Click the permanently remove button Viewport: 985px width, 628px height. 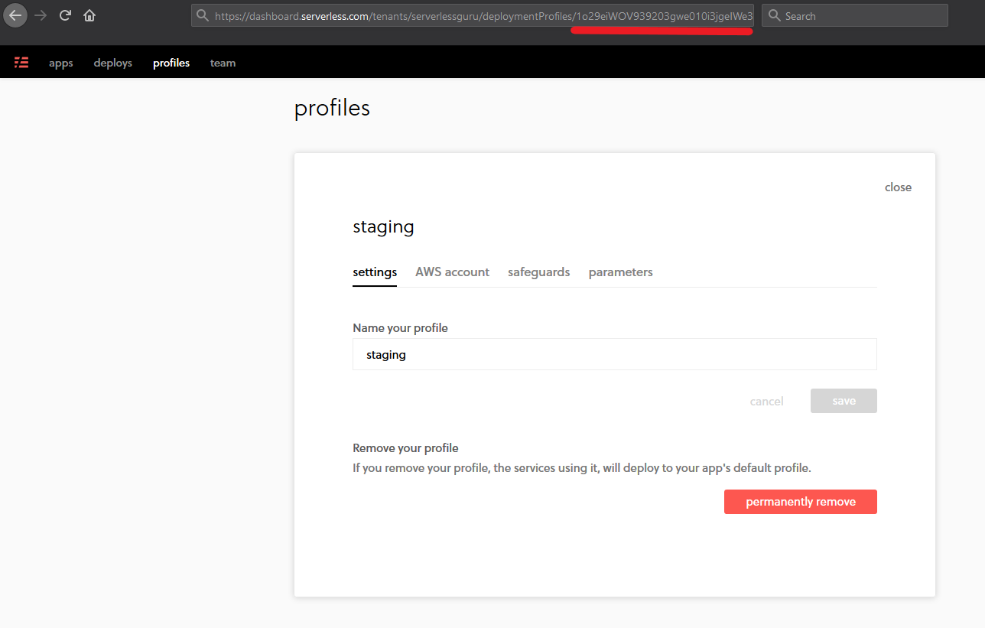pos(801,502)
